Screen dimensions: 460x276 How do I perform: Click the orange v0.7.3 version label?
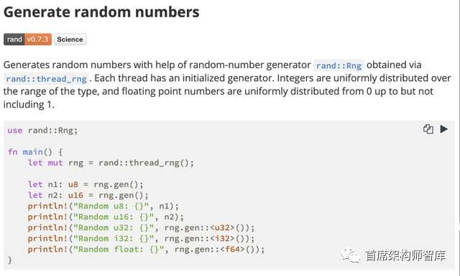(x=38, y=39)
